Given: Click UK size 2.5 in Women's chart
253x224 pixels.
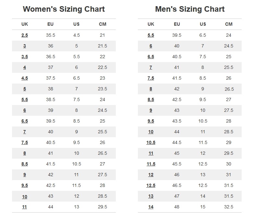Looking at the screenshot, I should [25, 35].
